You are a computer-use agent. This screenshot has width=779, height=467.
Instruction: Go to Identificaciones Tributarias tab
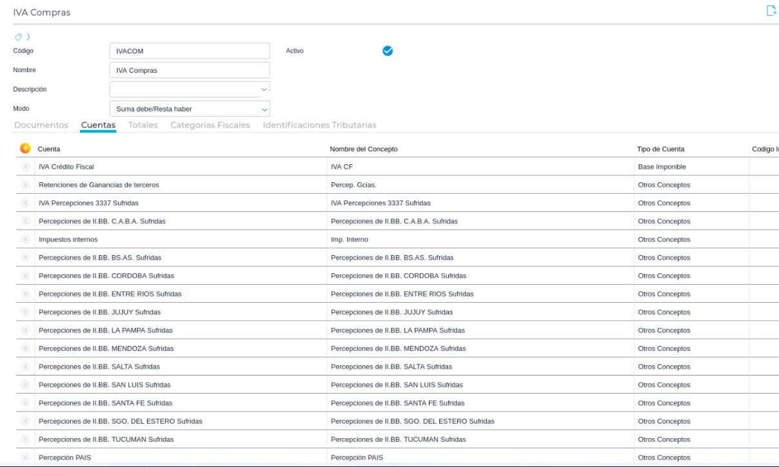pos(319,125)
